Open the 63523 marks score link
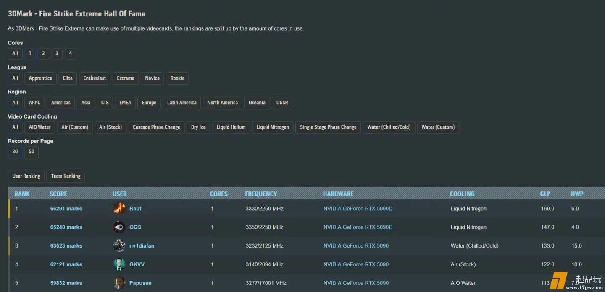Image resolution: width=605 pixels, height=292 pixels. [66, 246]
